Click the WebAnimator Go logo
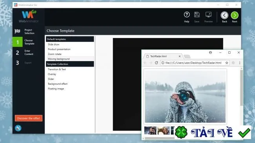 (x=29, y=16)
